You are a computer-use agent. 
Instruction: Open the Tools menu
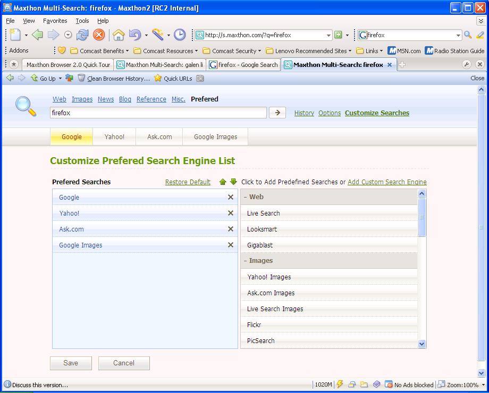click(x=82, y=21)
